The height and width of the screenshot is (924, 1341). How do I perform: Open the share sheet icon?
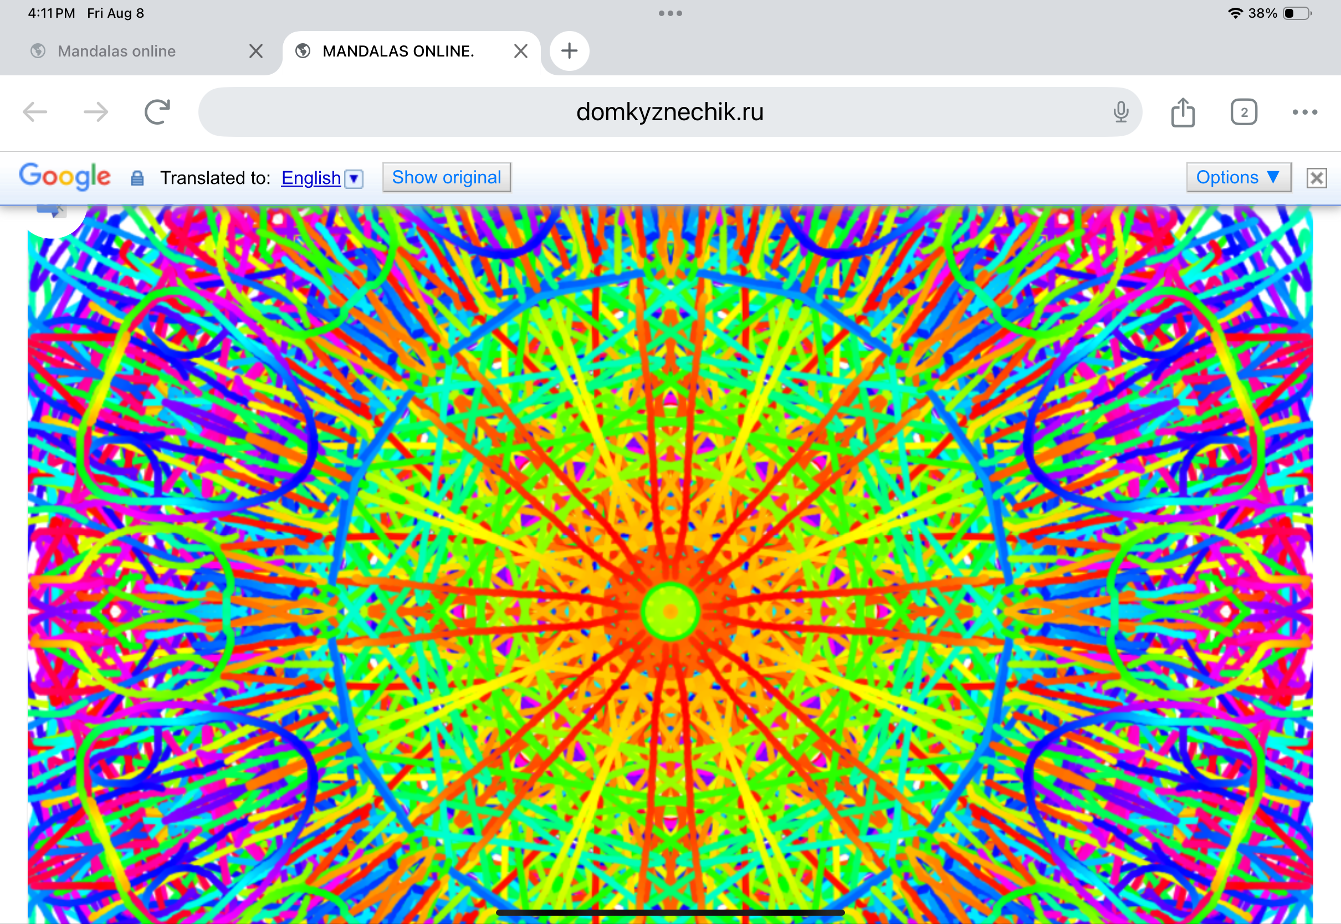click(1183, 112)
